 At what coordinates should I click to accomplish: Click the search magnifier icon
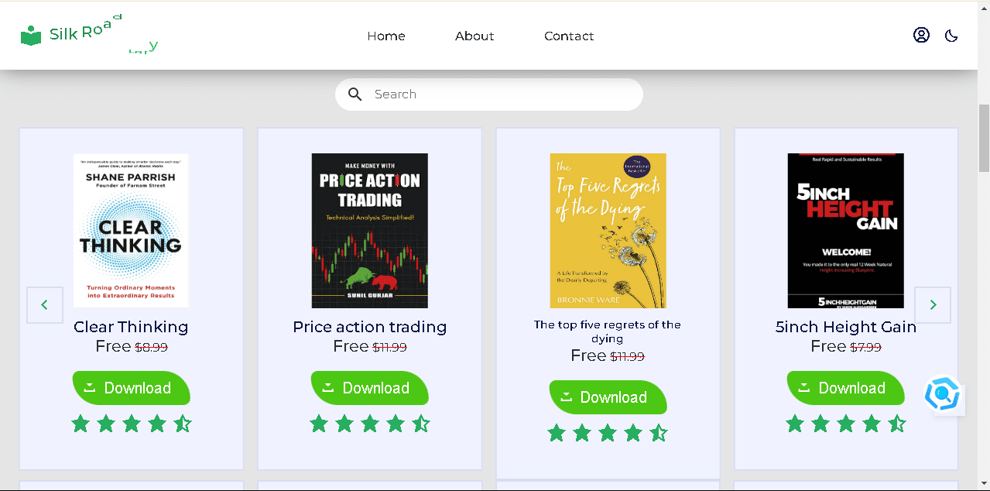pos(355,94)
